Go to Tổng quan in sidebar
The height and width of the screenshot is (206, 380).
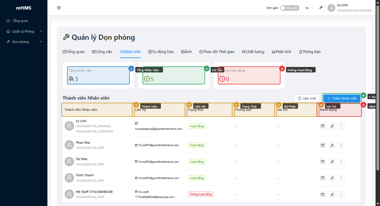20,21
